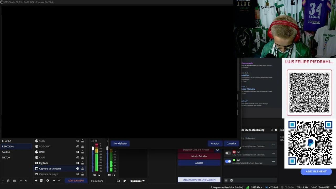The image size is (336, 189).
Task: Mute the second audio mixer channel speaker
Action: [109, 175]
